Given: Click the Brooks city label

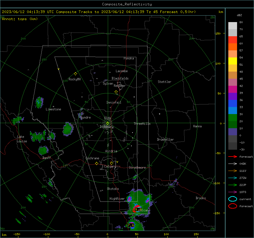Looking at the screenshot, I should 201,198.
